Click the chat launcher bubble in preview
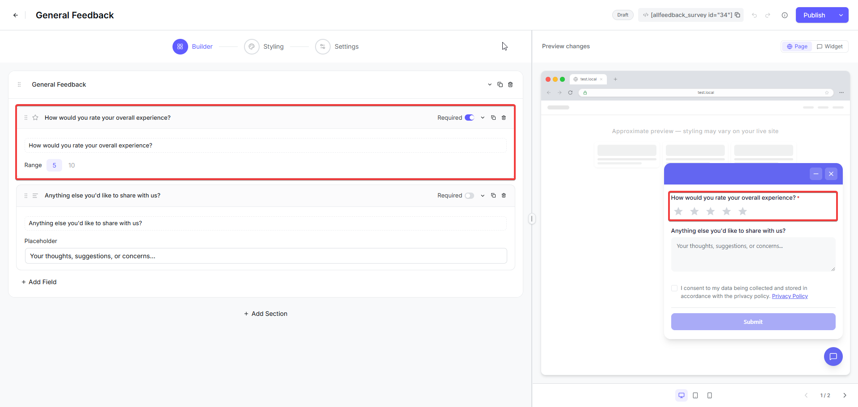The height and width of the screenshot is (407, 858). pyautogui.click(x=833, y=357)
